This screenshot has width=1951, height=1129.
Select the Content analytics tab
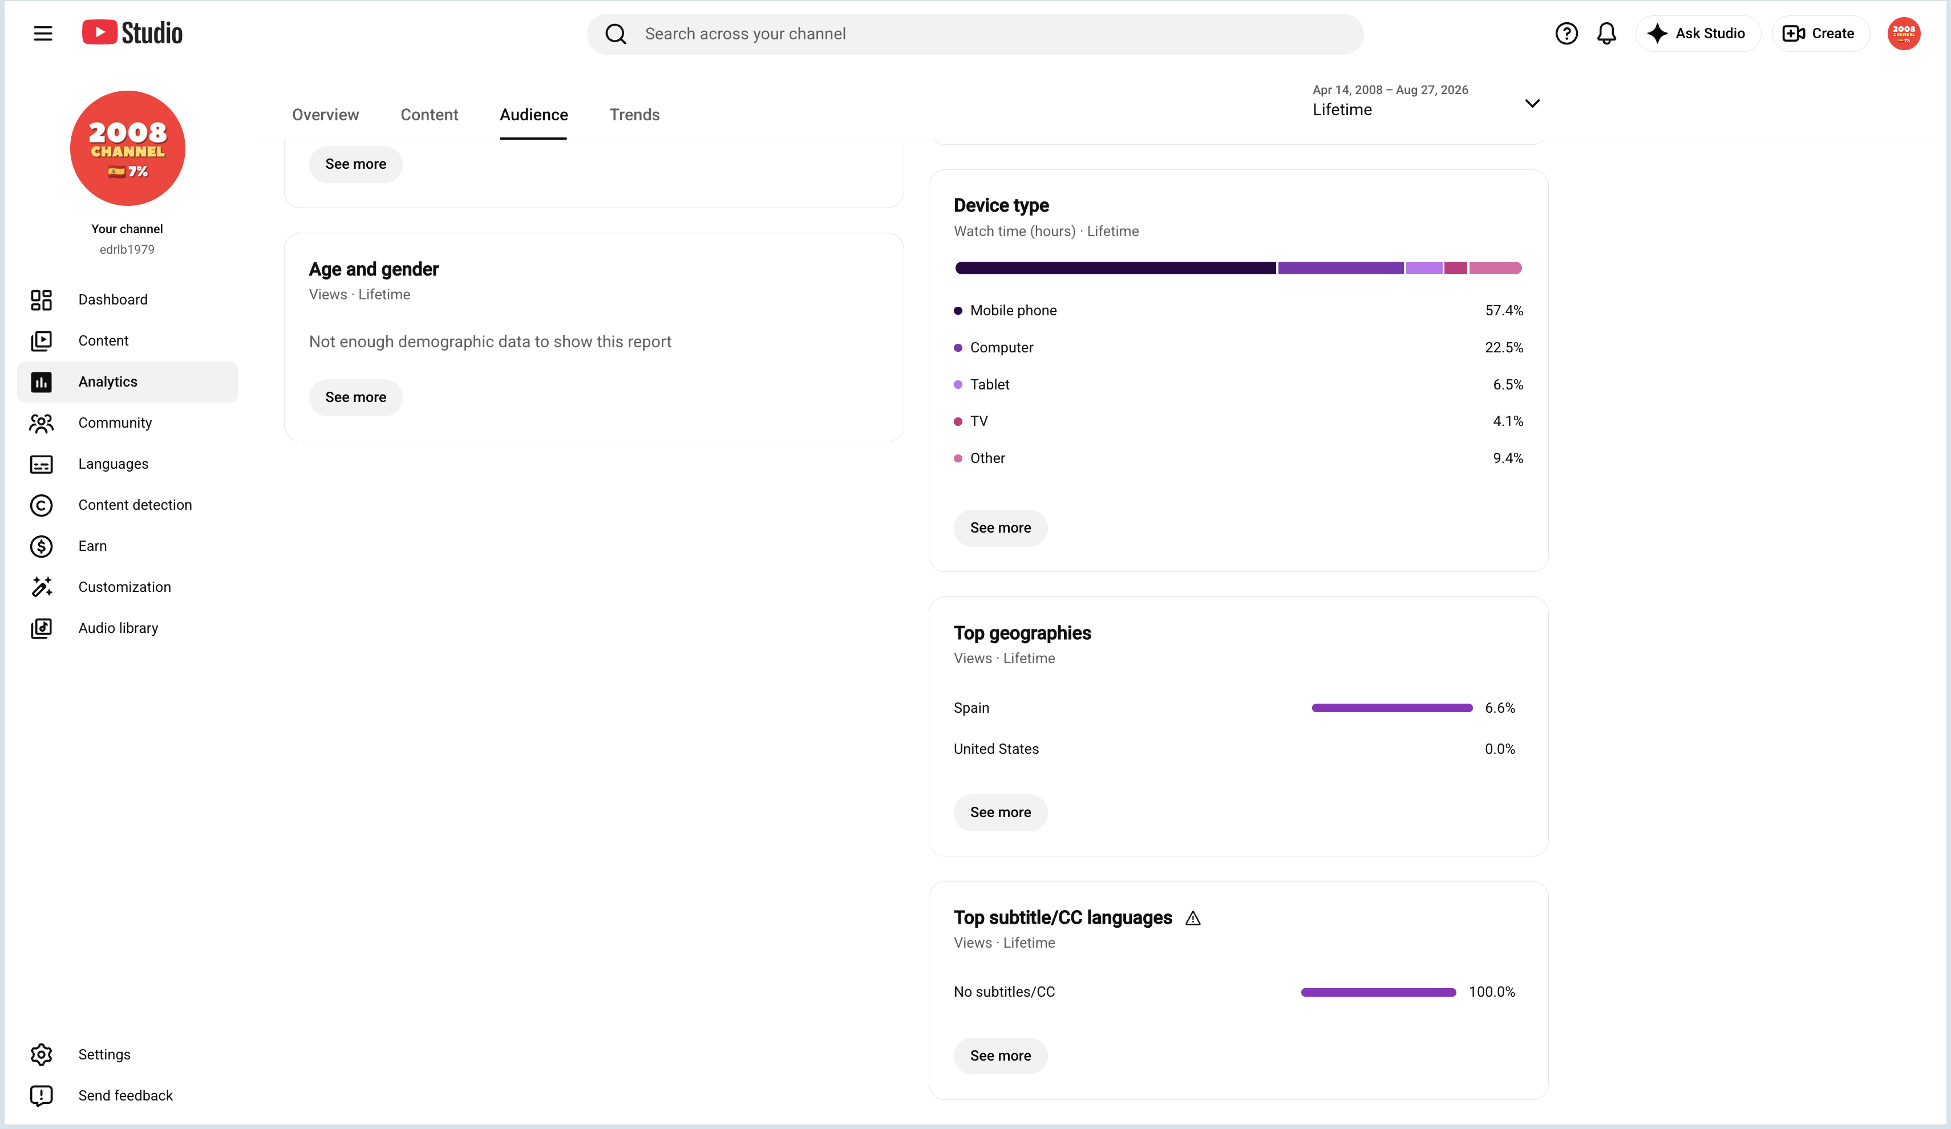click(x=429, y=115)
